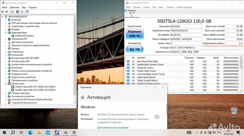Click the Windows Start button

(x=4, y=132)
